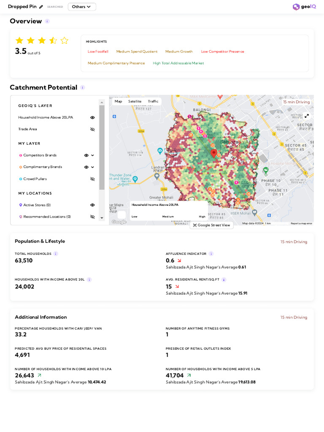Show the Crowd Pullers layer

(x=92, y=179)
